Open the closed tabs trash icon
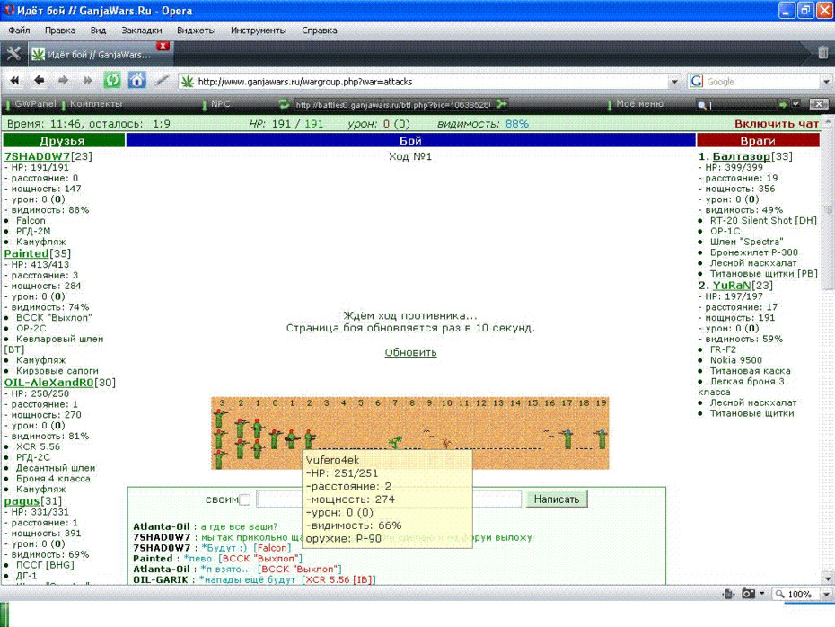 coord(822,53)
